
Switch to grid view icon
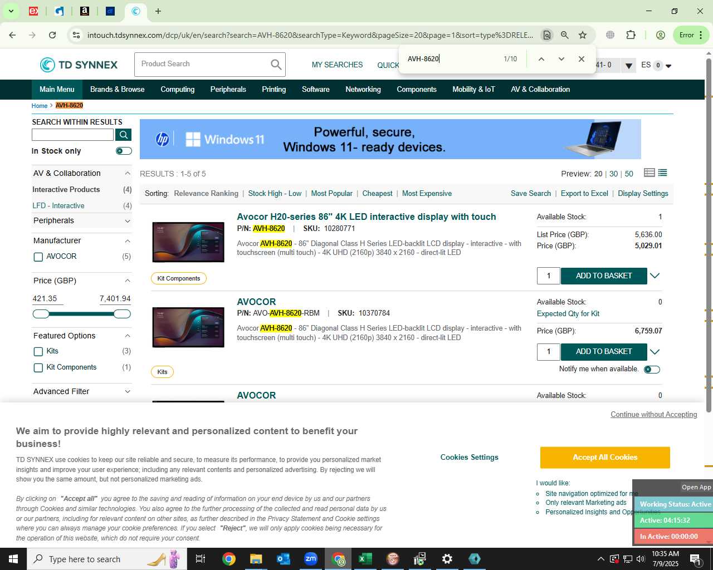click(x=649, y=173)
